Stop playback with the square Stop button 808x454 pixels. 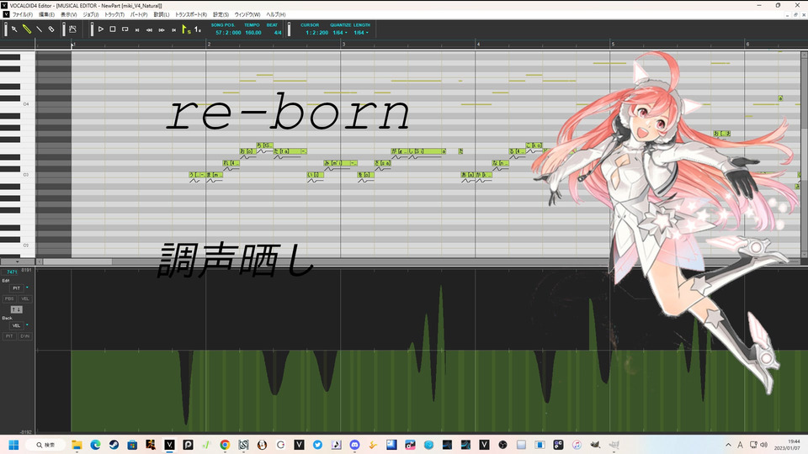pos(113,29)
